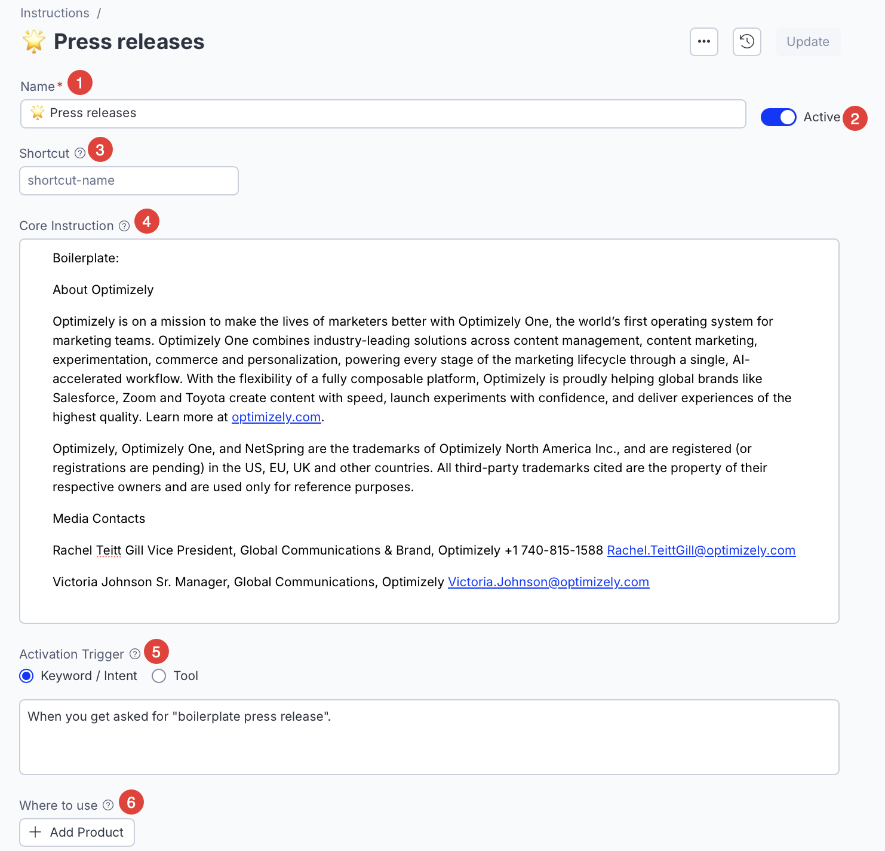
Task: Click the star emoji in the Name field
Action: [x=37, y=113]
